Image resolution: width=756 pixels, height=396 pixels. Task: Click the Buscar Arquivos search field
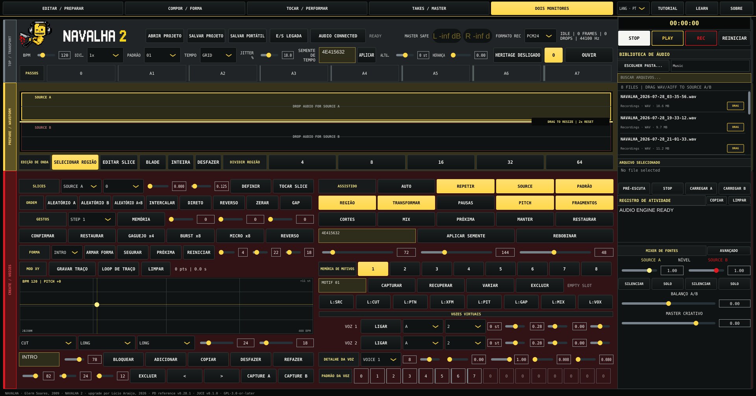pos(684,78)
